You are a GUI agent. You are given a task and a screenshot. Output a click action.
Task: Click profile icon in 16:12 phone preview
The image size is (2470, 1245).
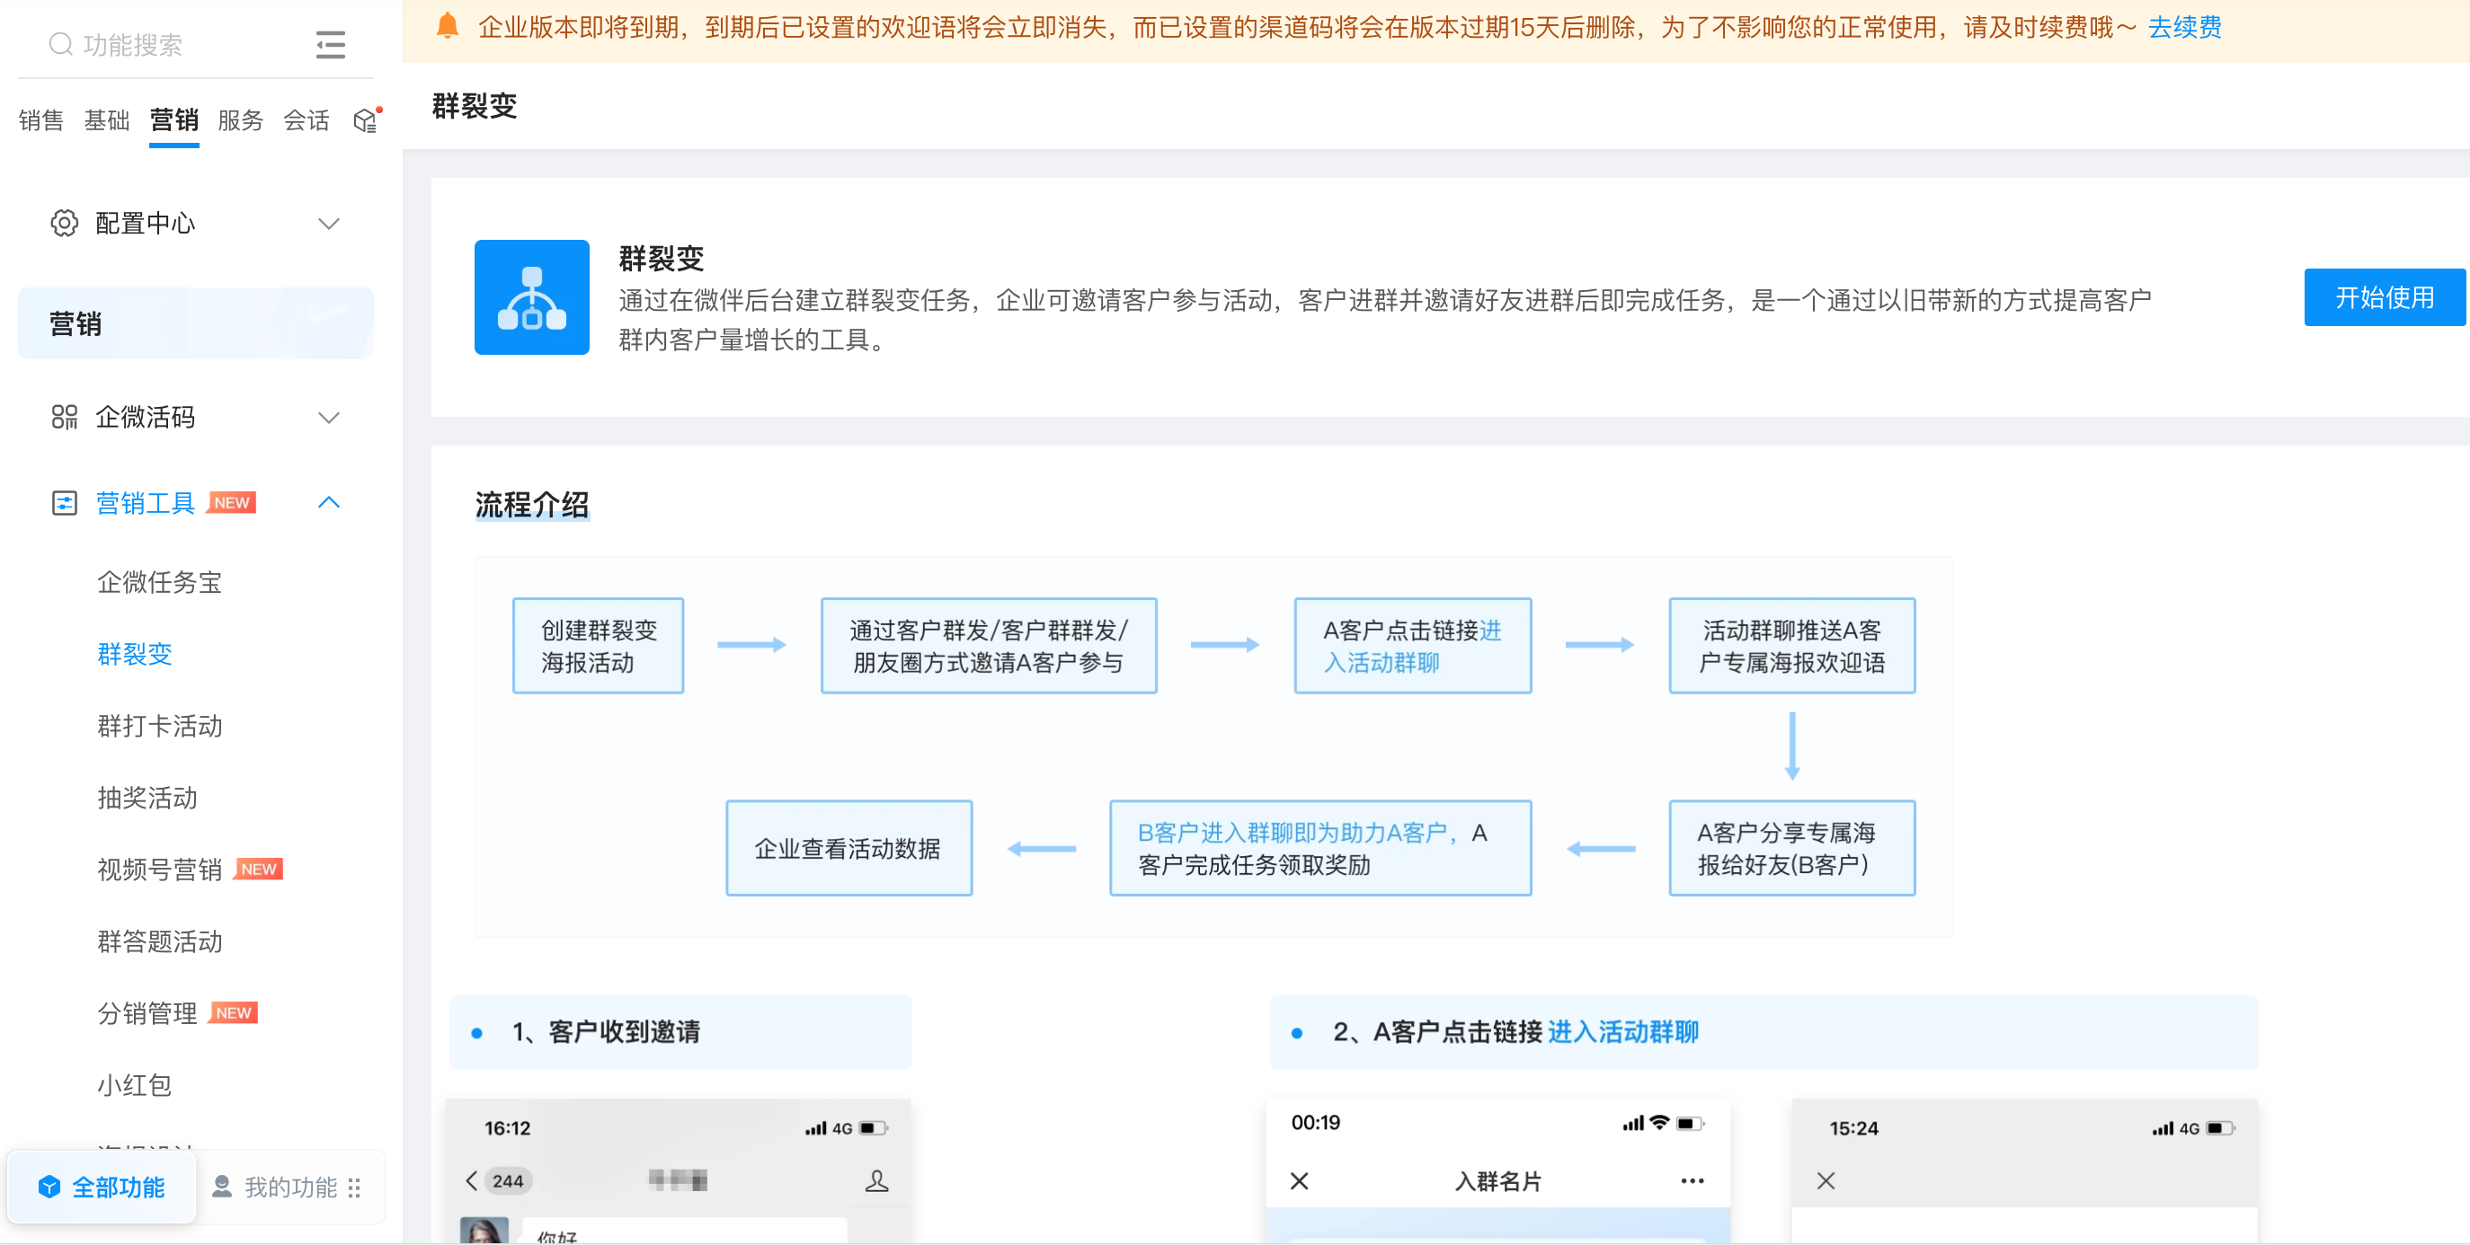(x=876, y=1179)
